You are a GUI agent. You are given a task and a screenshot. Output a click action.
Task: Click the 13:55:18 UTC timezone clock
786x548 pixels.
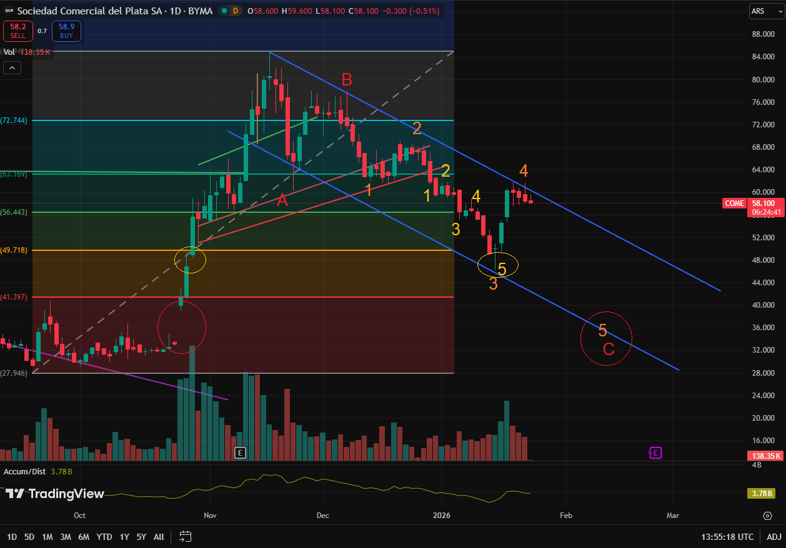tap(728, 537)
